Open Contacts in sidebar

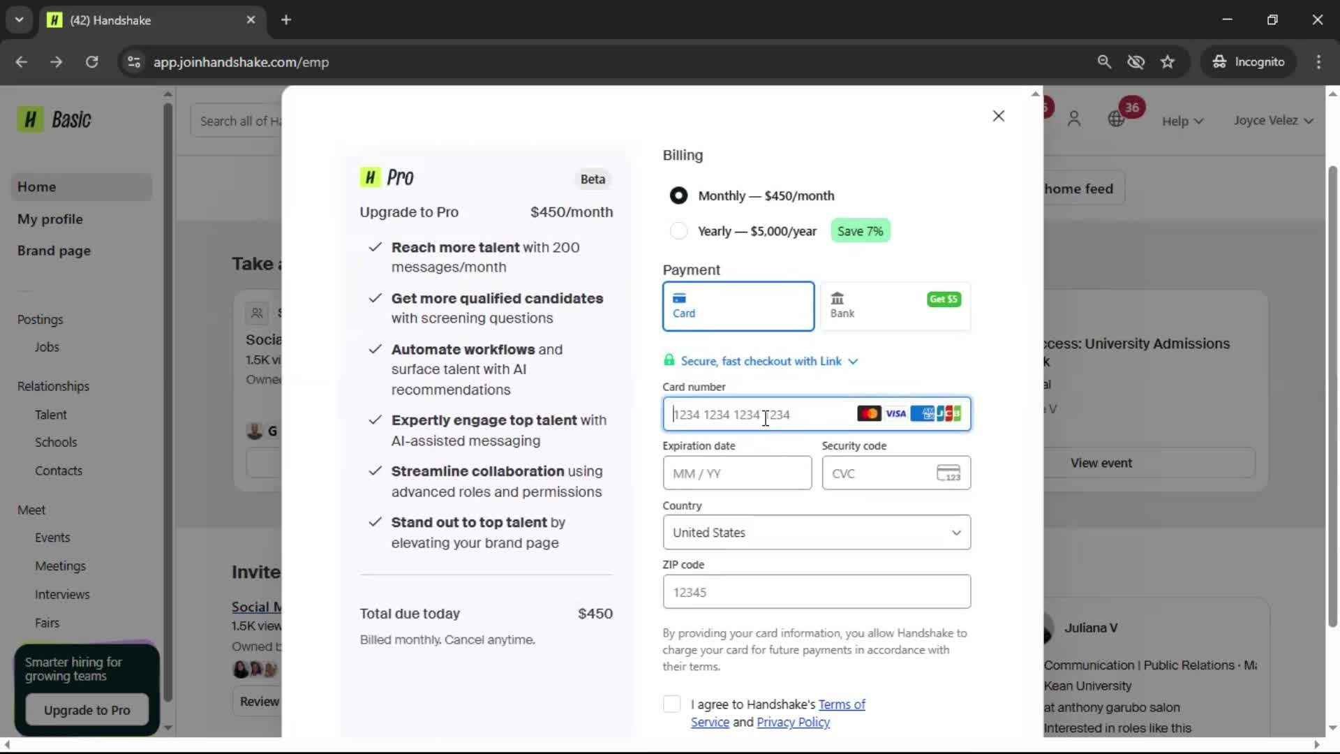tap(59, 471)
